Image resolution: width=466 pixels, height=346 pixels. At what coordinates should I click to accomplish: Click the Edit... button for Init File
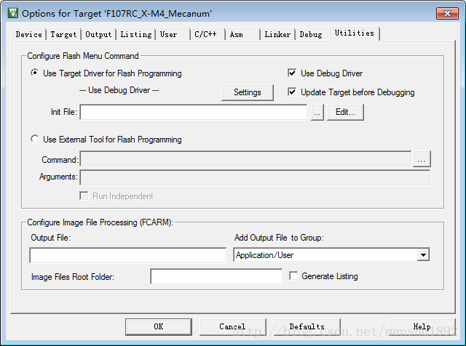point(345,112)
